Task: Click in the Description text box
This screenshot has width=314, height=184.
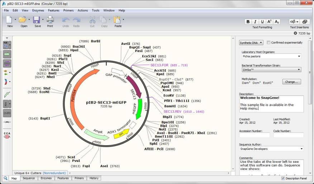Action: tap(271, 104)
